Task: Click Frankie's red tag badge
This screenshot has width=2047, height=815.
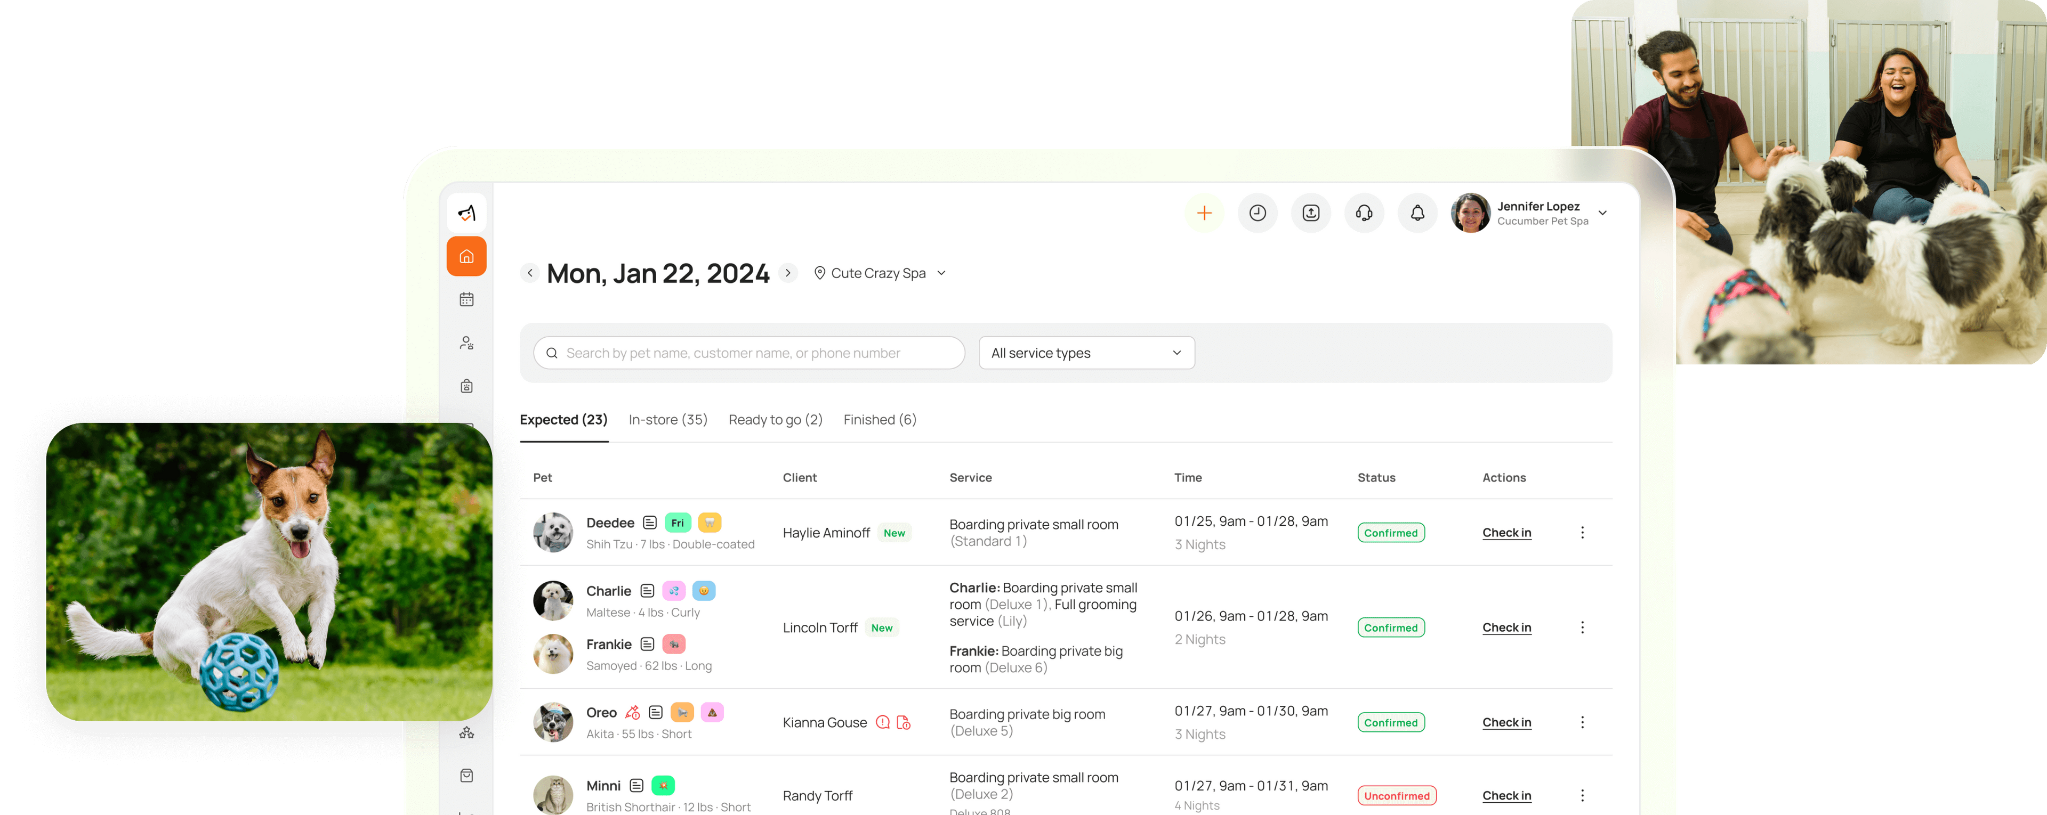Action: point(674,644)
